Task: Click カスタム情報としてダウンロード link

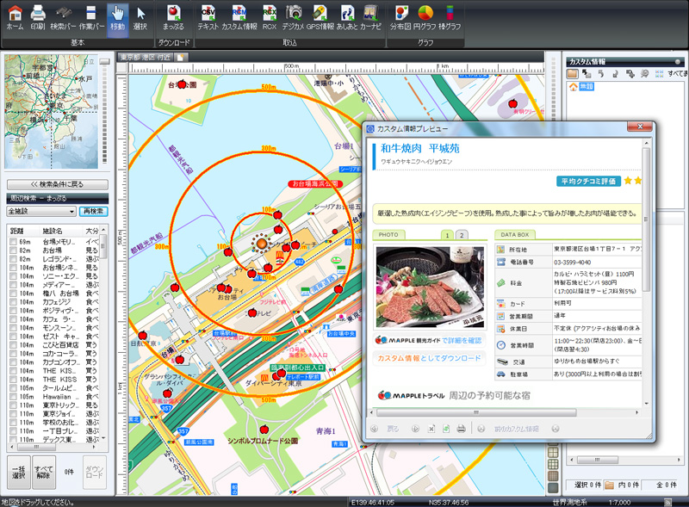Action: click(x=429, y=358)
